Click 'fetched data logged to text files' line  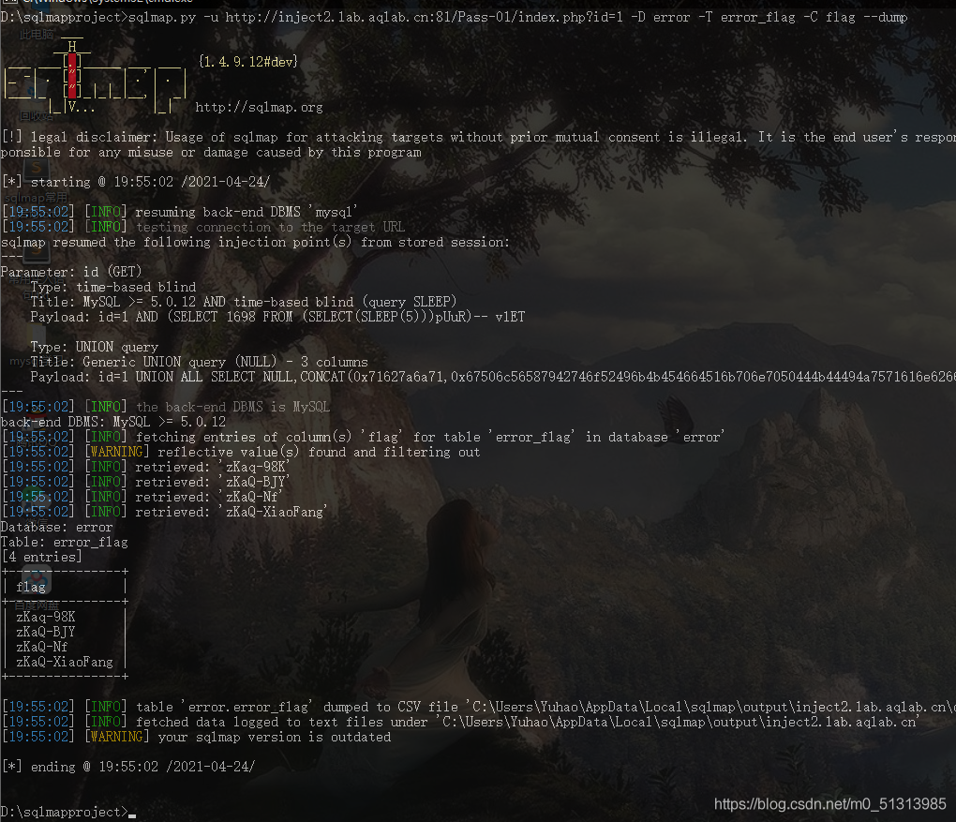[x=461, y=722]
